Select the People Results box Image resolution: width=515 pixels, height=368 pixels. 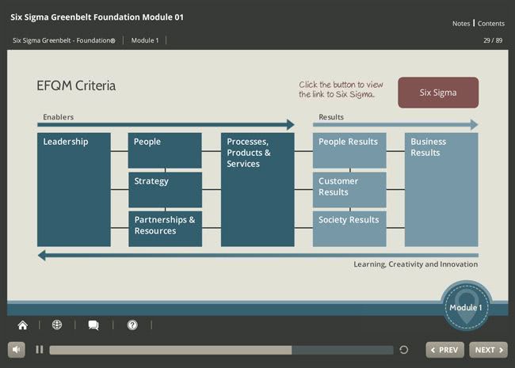click(349, 150)
